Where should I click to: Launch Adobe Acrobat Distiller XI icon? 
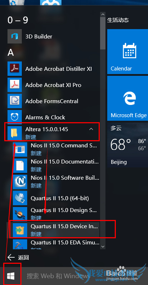[x=15, y=69]
